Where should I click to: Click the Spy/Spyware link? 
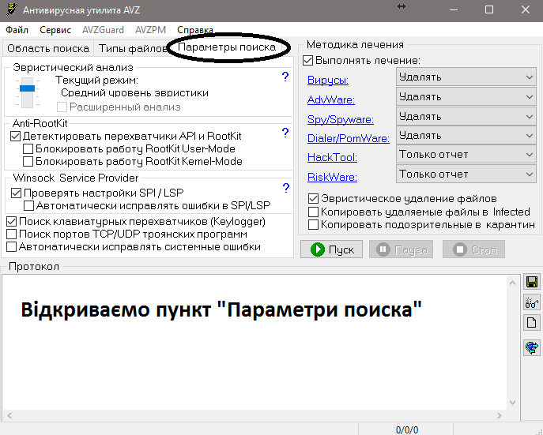tap(340, 119)
